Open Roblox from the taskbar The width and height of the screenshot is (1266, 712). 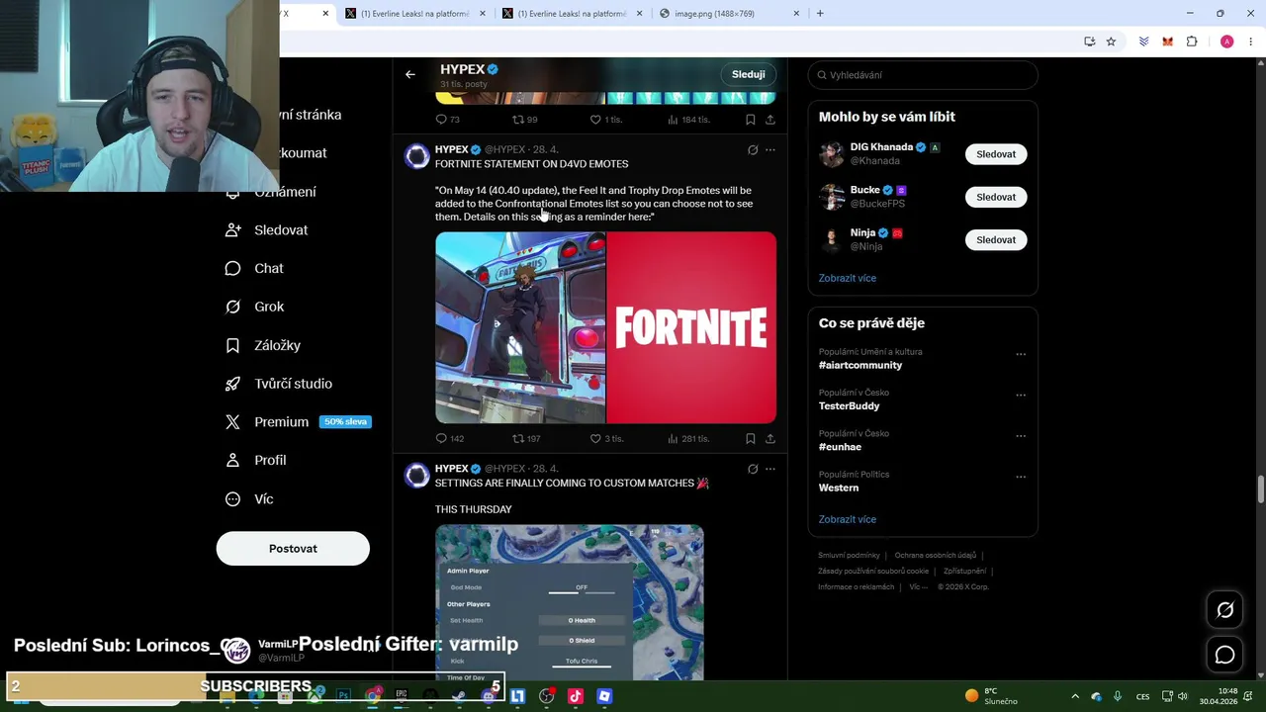[x=604, y=696]
